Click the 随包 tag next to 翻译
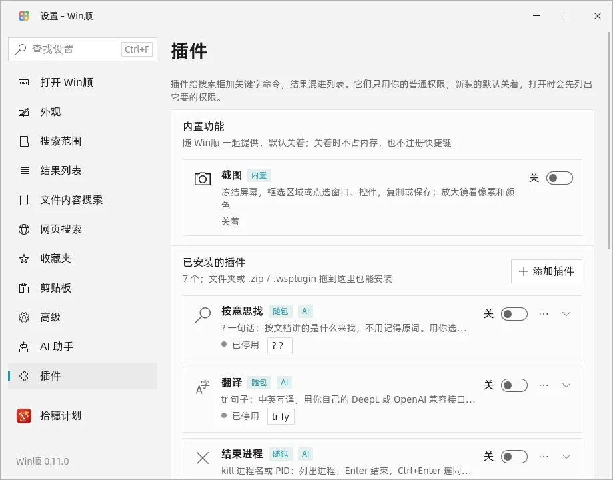 coord(259,383)
